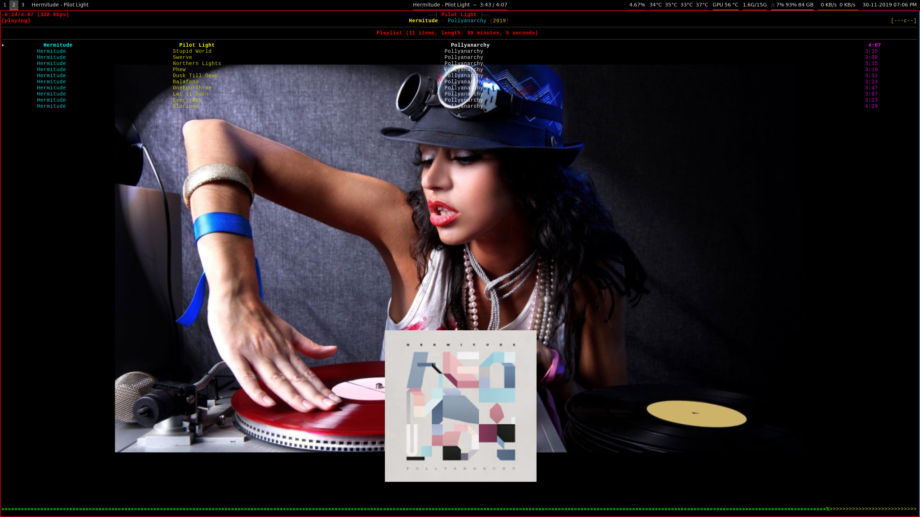Image resolution: width=920 pixels, height=517 pixels.
Task: Switch to workspace 3
Action: [23, 5]
